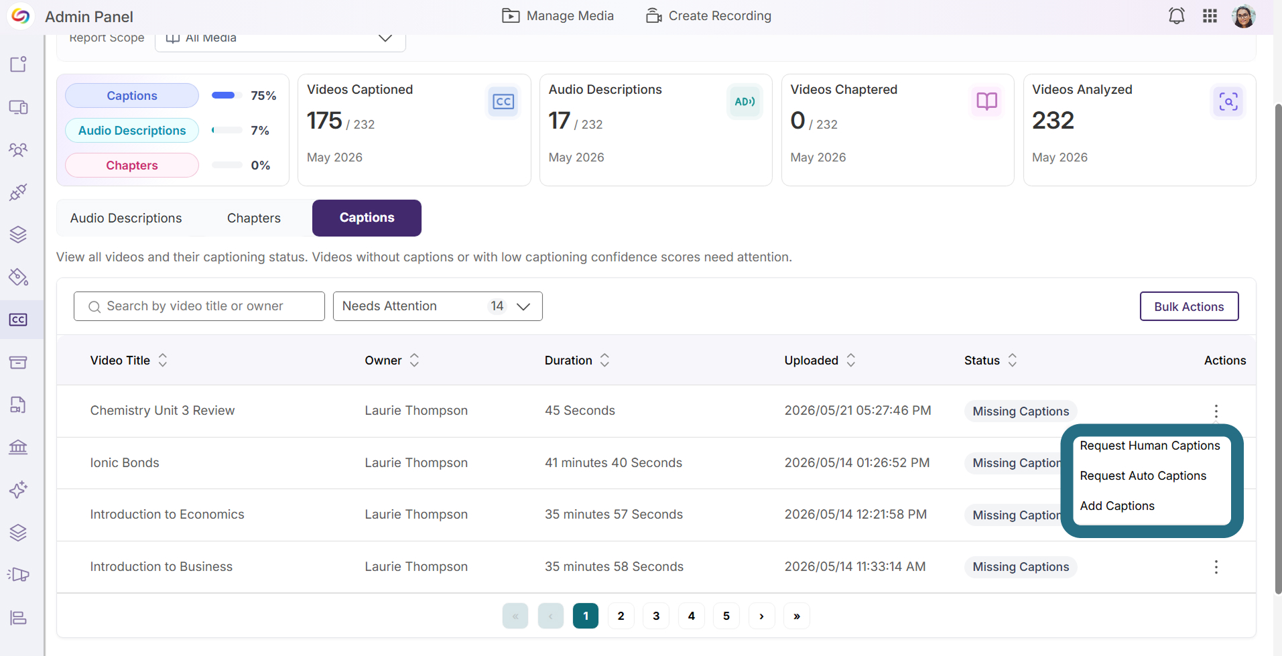1282x656 pixels.
Task: Expand the Report Scope All Media dropdown
Action: (x=280, y=39)
